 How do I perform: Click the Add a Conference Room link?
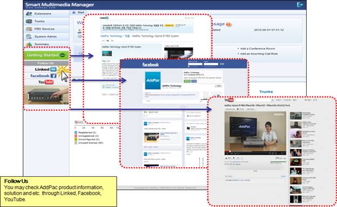pyautogui.click(x=258, y=49)
